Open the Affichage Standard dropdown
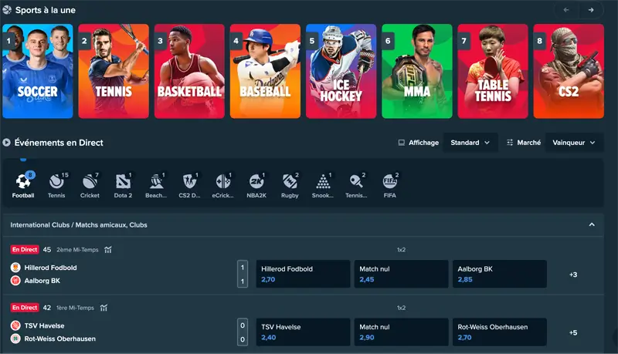 pos(470,143)
